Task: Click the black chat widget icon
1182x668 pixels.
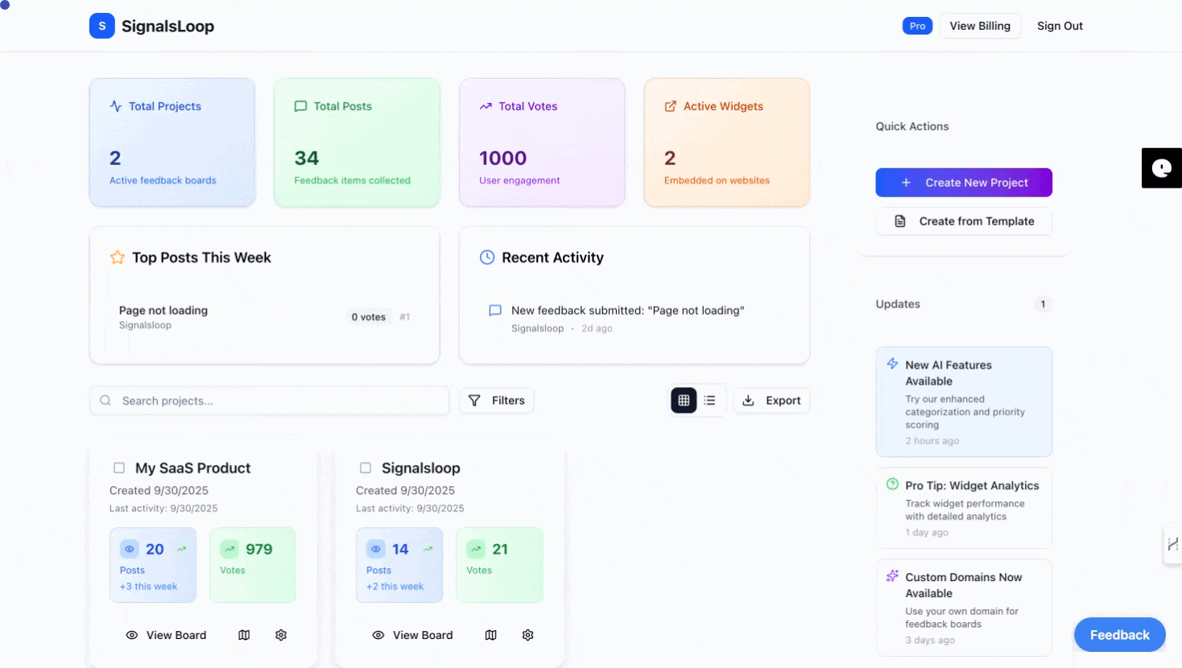Action: point(1161,168)
